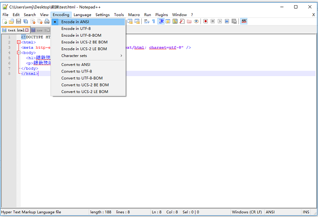Screen dimensions: 318x217
Task: Open the User Defined Language icon
Action: click(168, 21)
